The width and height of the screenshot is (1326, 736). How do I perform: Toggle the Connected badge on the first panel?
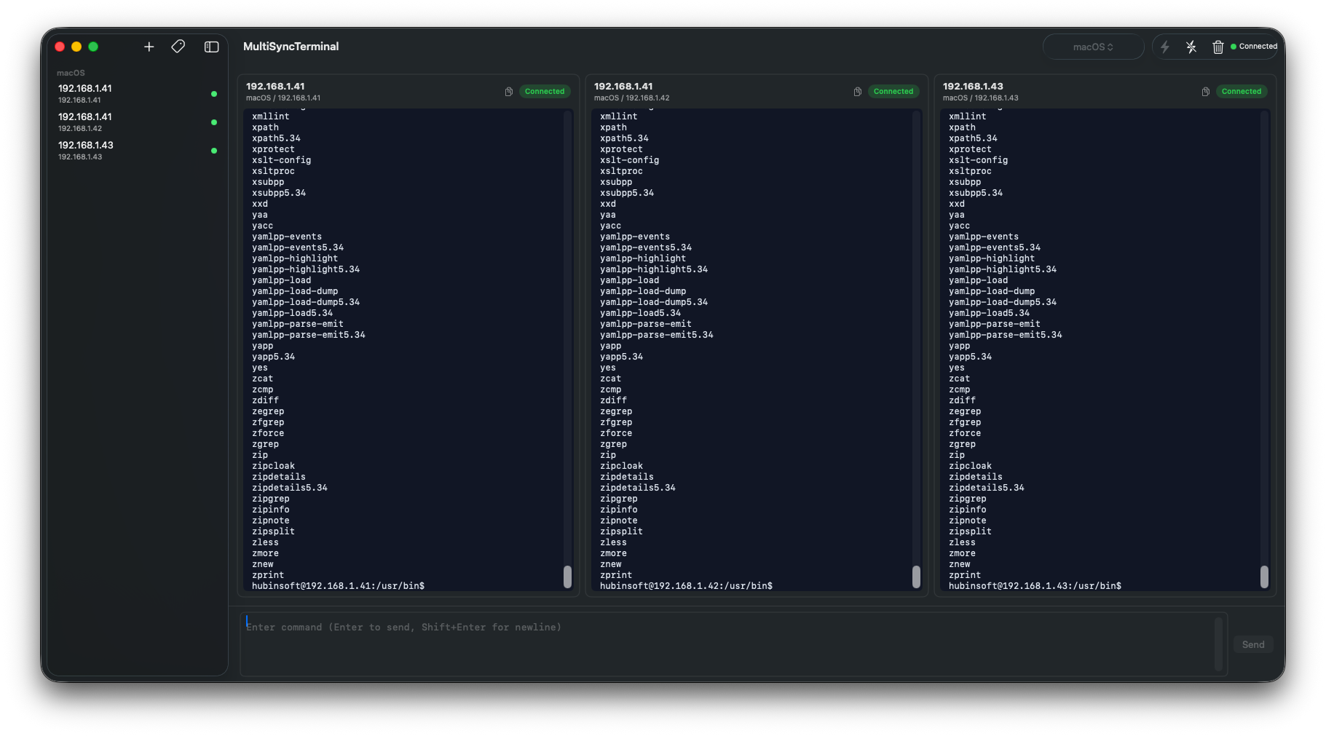point(544,91)
